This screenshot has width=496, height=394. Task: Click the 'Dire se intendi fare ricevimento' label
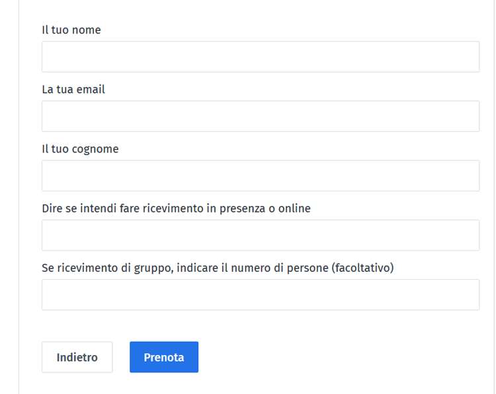point(176,208)
